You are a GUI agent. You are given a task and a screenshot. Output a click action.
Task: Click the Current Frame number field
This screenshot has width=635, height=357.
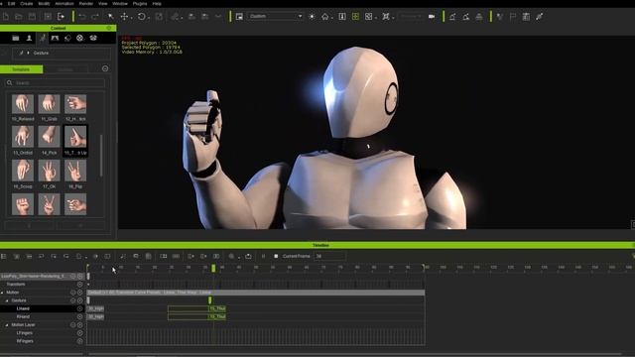(x=329, y=256)
